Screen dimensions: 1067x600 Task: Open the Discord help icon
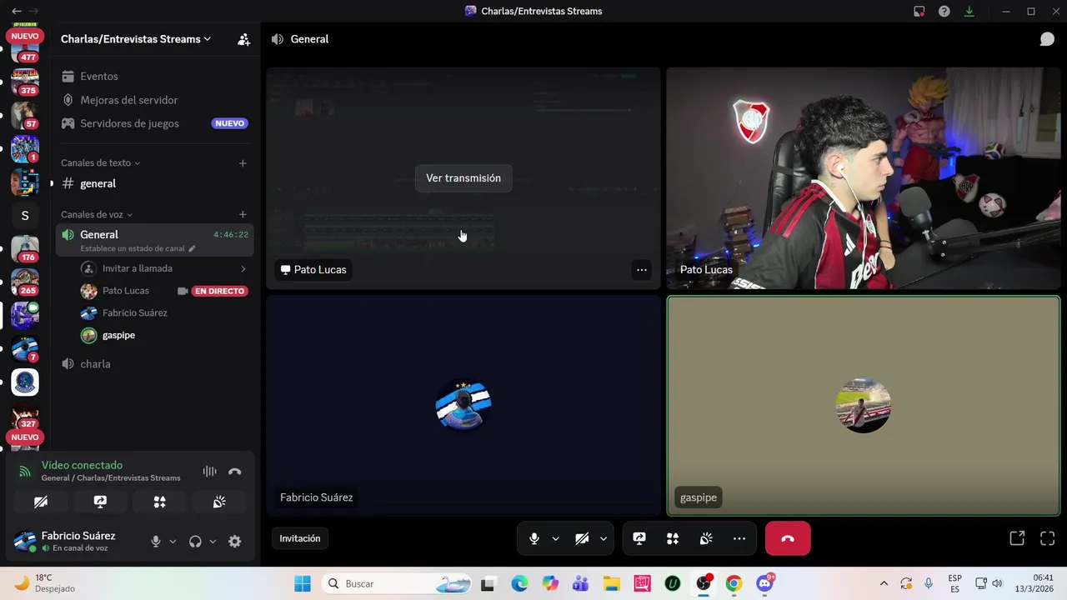click(x=944, y=11)
